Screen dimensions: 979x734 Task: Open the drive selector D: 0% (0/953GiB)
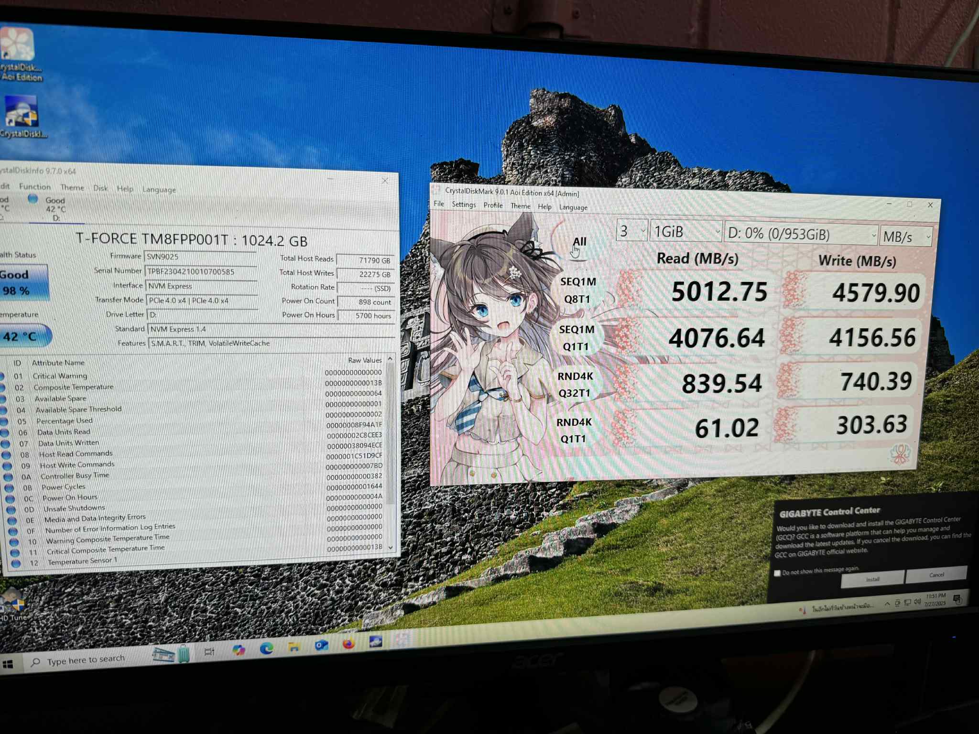coord(802,234)
